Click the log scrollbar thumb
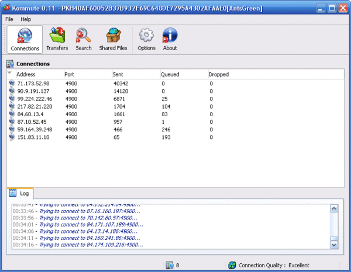The height and width of the screenshot is (272, 351). click(334, 239)
